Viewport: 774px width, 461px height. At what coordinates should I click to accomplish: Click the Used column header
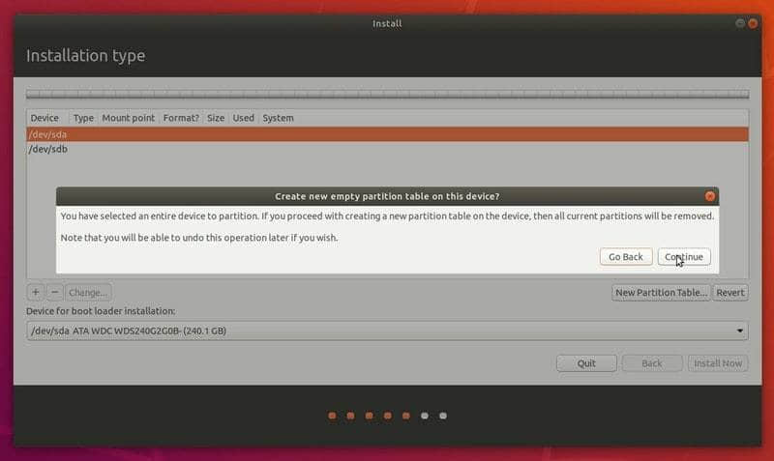tap(244, 118)
